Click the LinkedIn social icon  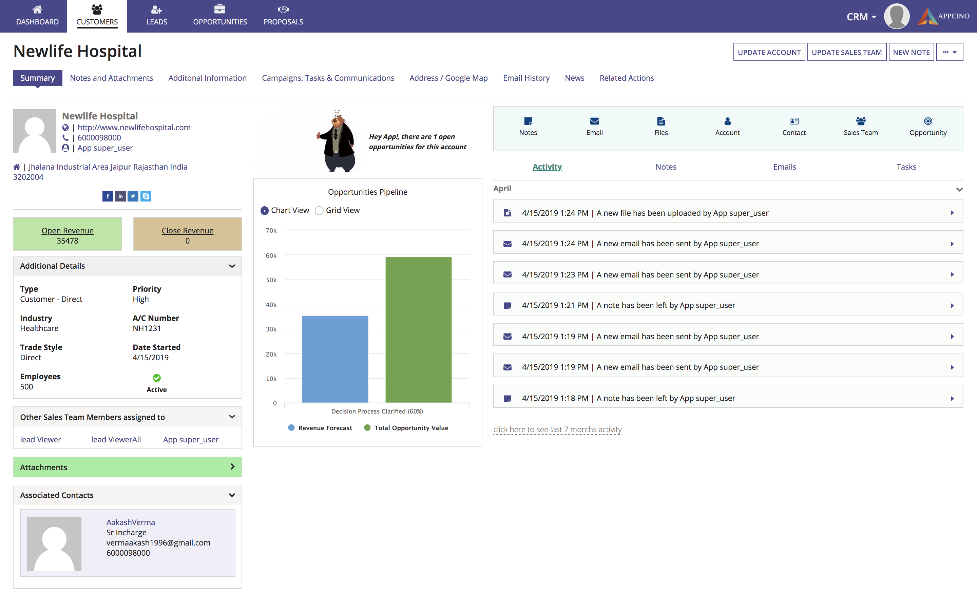pos(120,196)
